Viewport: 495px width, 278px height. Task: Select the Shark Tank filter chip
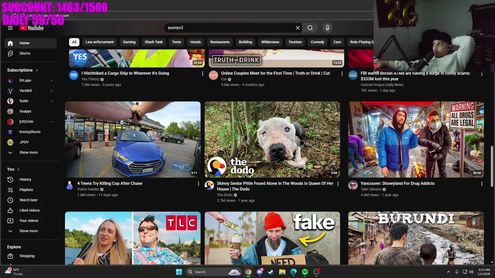point(154,42)
